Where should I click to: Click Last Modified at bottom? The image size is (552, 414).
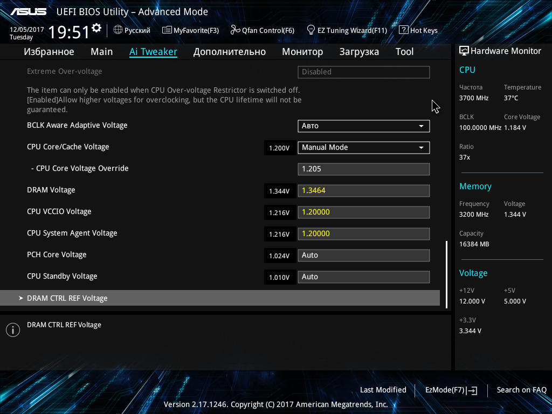(x=383, y=390)
